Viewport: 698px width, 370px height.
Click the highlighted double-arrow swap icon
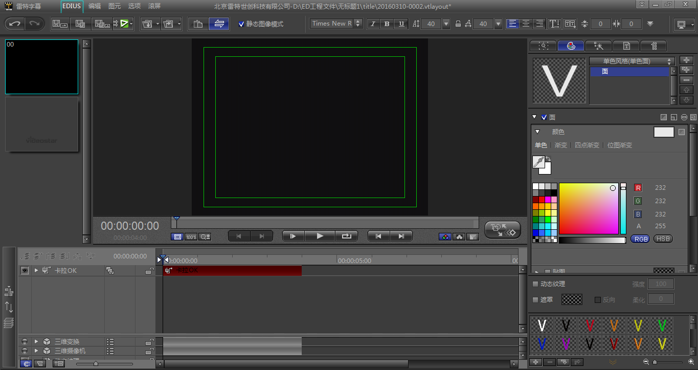[219, 24]
